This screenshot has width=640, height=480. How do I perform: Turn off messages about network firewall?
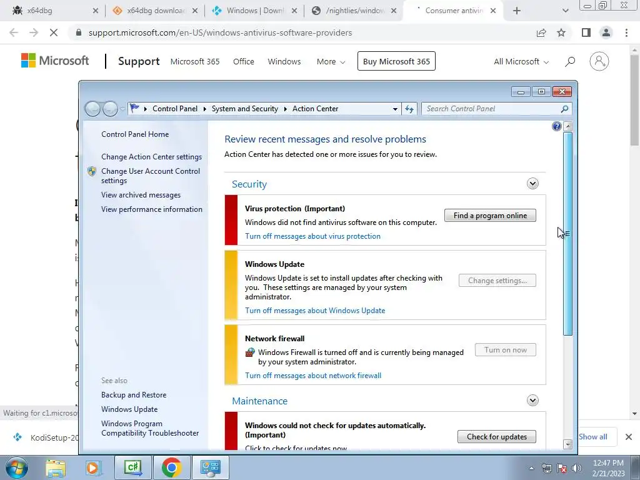(x=313, y=376)
